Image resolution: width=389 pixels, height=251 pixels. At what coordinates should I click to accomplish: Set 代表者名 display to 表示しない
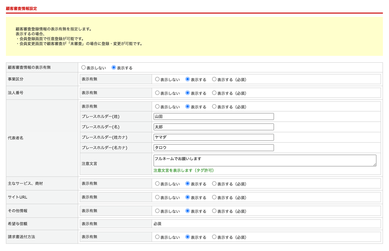click(x=157, y=107)
